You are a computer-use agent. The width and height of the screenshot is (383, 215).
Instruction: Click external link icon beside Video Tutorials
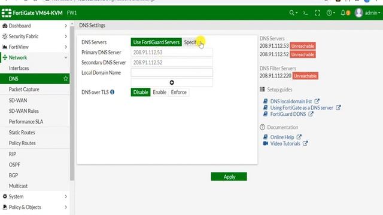click(x=305, y=143)
